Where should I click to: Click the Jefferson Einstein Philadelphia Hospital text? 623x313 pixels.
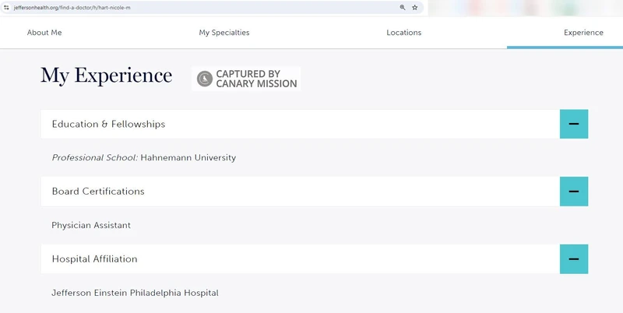coord(135,293)
